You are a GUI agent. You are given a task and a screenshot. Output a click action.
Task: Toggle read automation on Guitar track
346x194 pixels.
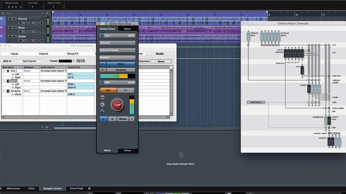(41, 41)
